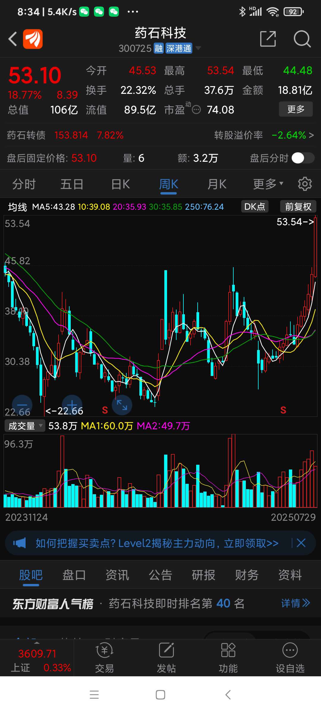Tap the left S sell marker
Viewport: 321px width, 715px height.
point(105,410)
